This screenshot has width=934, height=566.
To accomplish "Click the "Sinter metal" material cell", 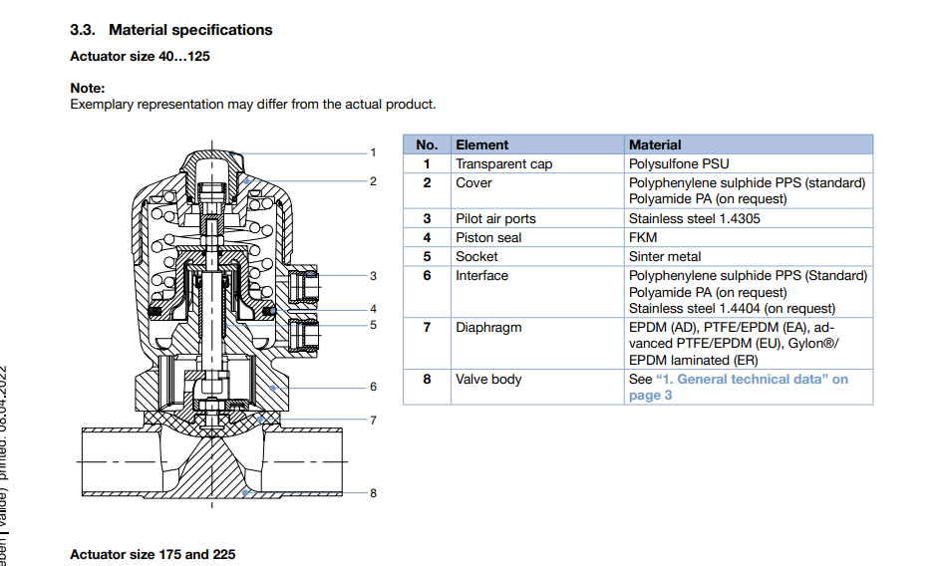I will (665, 256).
